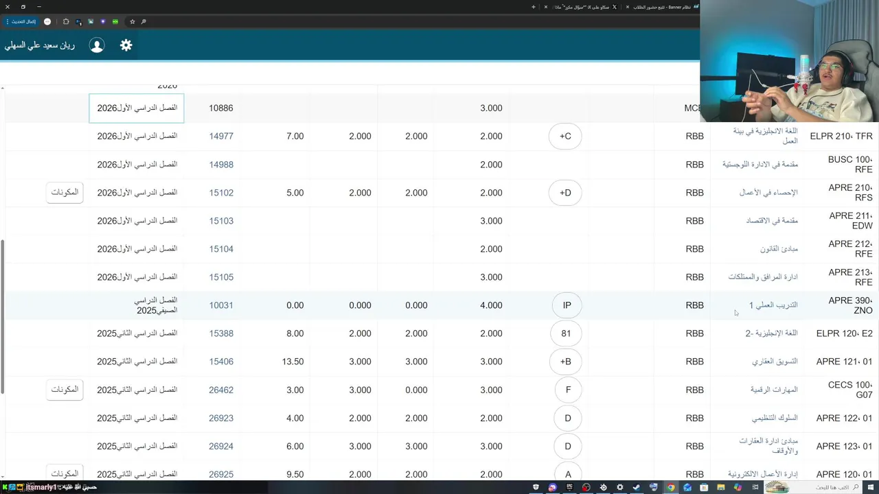Viewport: 879px width, 494px height.
Task: Click course title التدريب العملي 1
Action: [773, 305]
